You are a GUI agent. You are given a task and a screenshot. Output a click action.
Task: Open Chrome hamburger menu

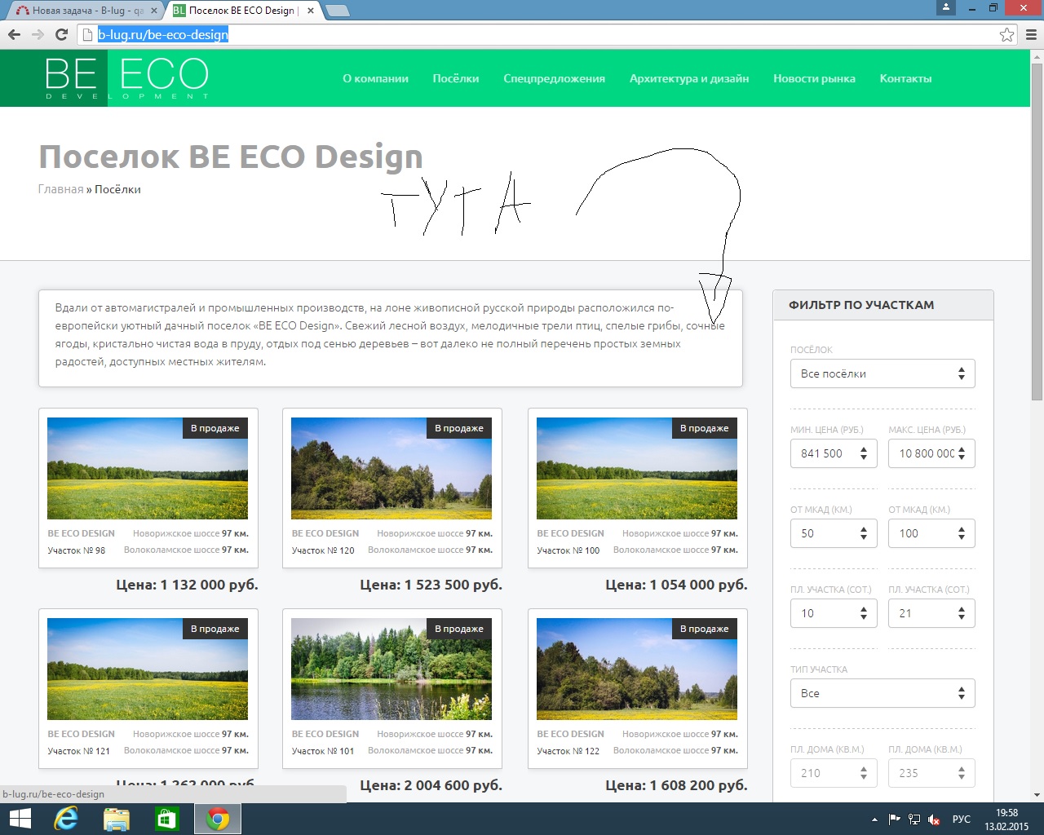click(x=1031, y=34)
